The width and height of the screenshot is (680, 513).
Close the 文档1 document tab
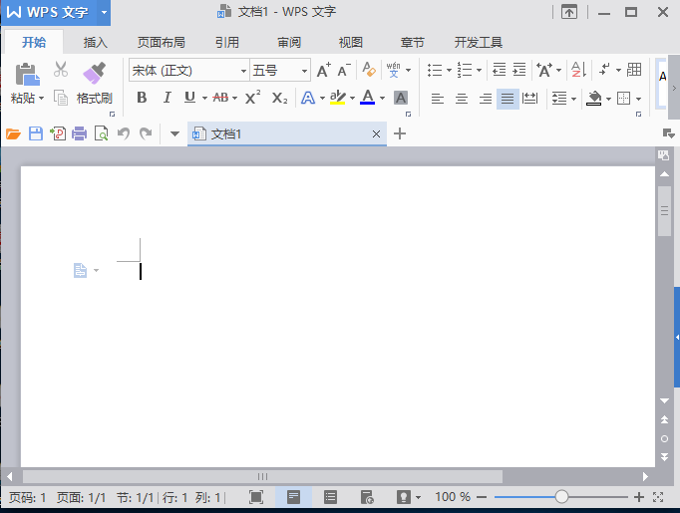[x=376, y=133]
